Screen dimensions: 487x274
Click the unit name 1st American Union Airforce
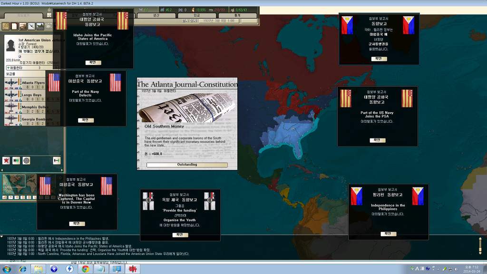(x=42, y=40)
